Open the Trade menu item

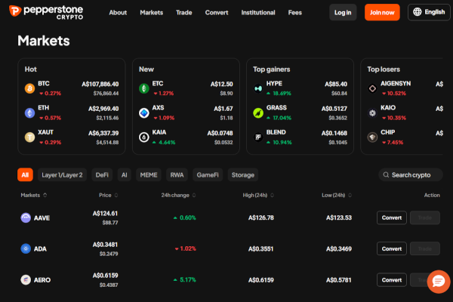[184, 12]
